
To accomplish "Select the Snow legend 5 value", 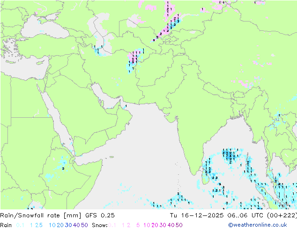I will click(138, 225).
